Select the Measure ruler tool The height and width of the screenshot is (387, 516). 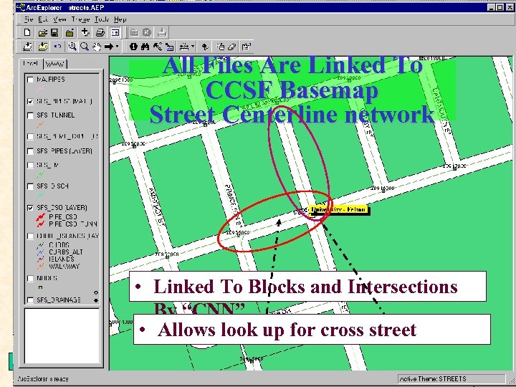(x=184, y=47)
